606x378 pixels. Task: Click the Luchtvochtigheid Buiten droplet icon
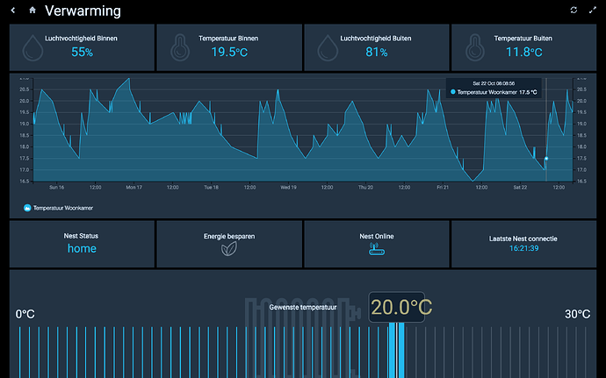point(328,48)
